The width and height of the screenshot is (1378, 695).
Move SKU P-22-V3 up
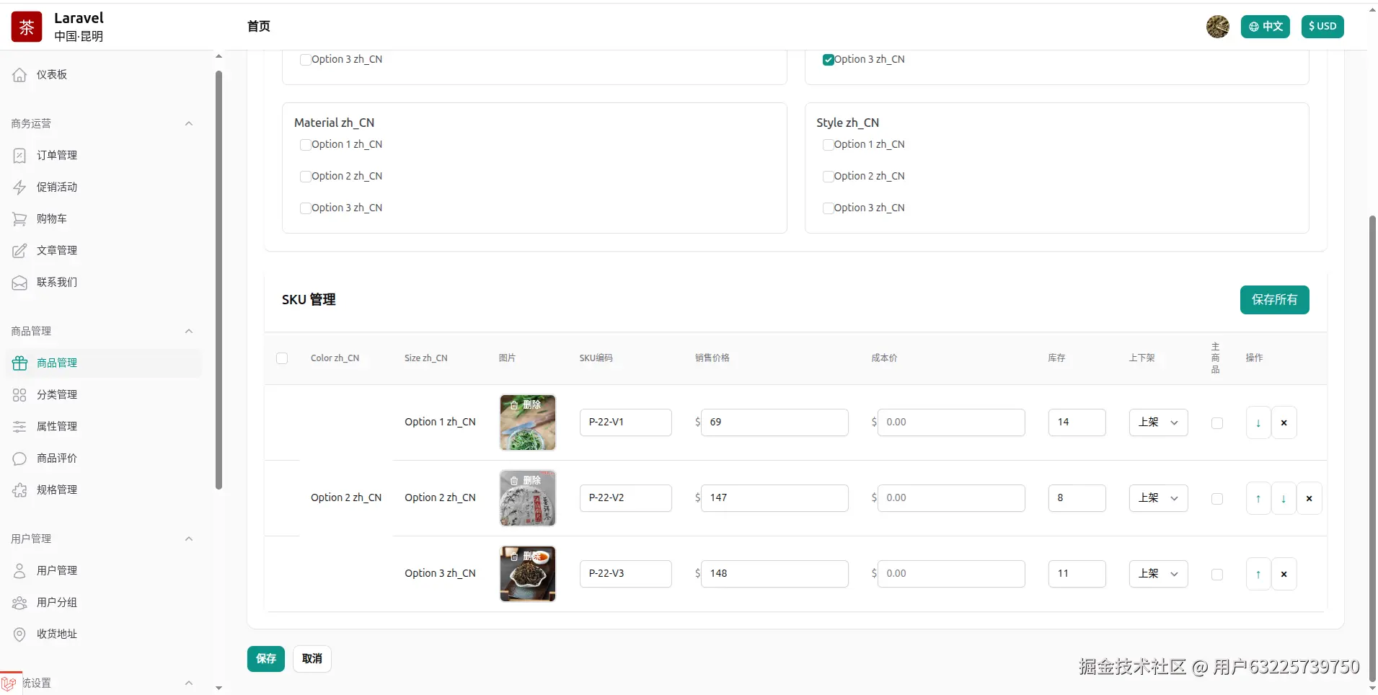click(x=1258, y=575)
